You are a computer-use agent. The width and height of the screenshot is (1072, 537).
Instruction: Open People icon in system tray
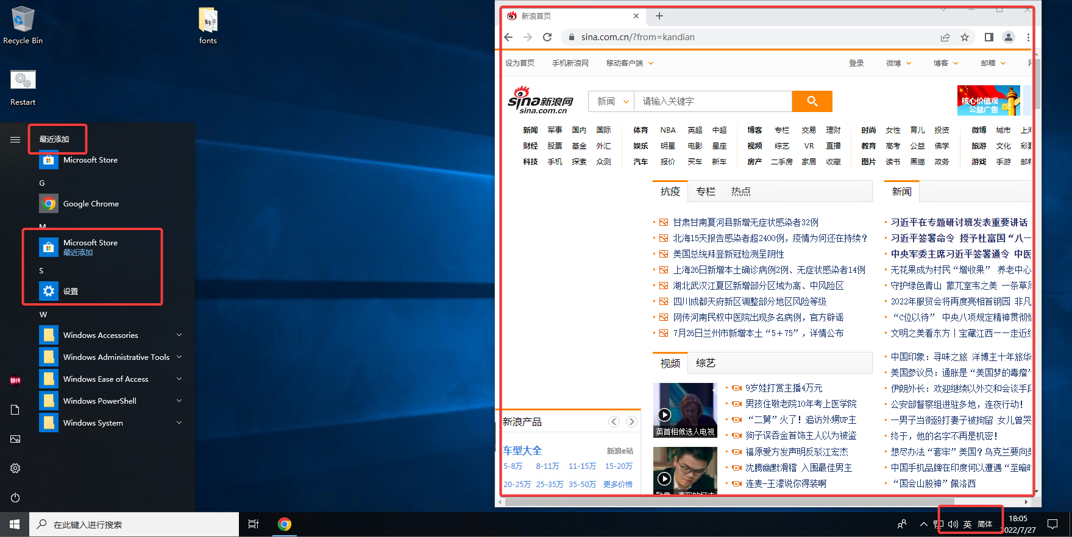[x=902, y=524]
